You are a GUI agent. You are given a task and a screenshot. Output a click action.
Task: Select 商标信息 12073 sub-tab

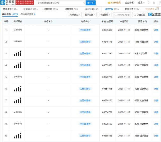[10, 14]
